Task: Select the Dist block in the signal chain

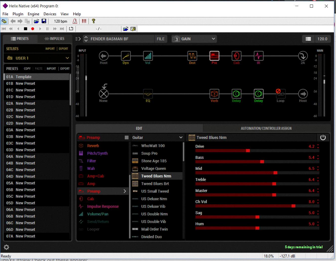Action: 192,56
